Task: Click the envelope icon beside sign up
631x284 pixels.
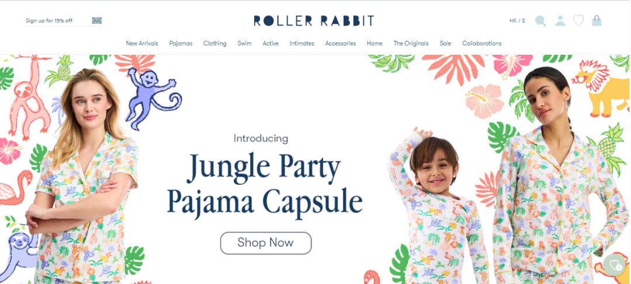Action: 96,20
